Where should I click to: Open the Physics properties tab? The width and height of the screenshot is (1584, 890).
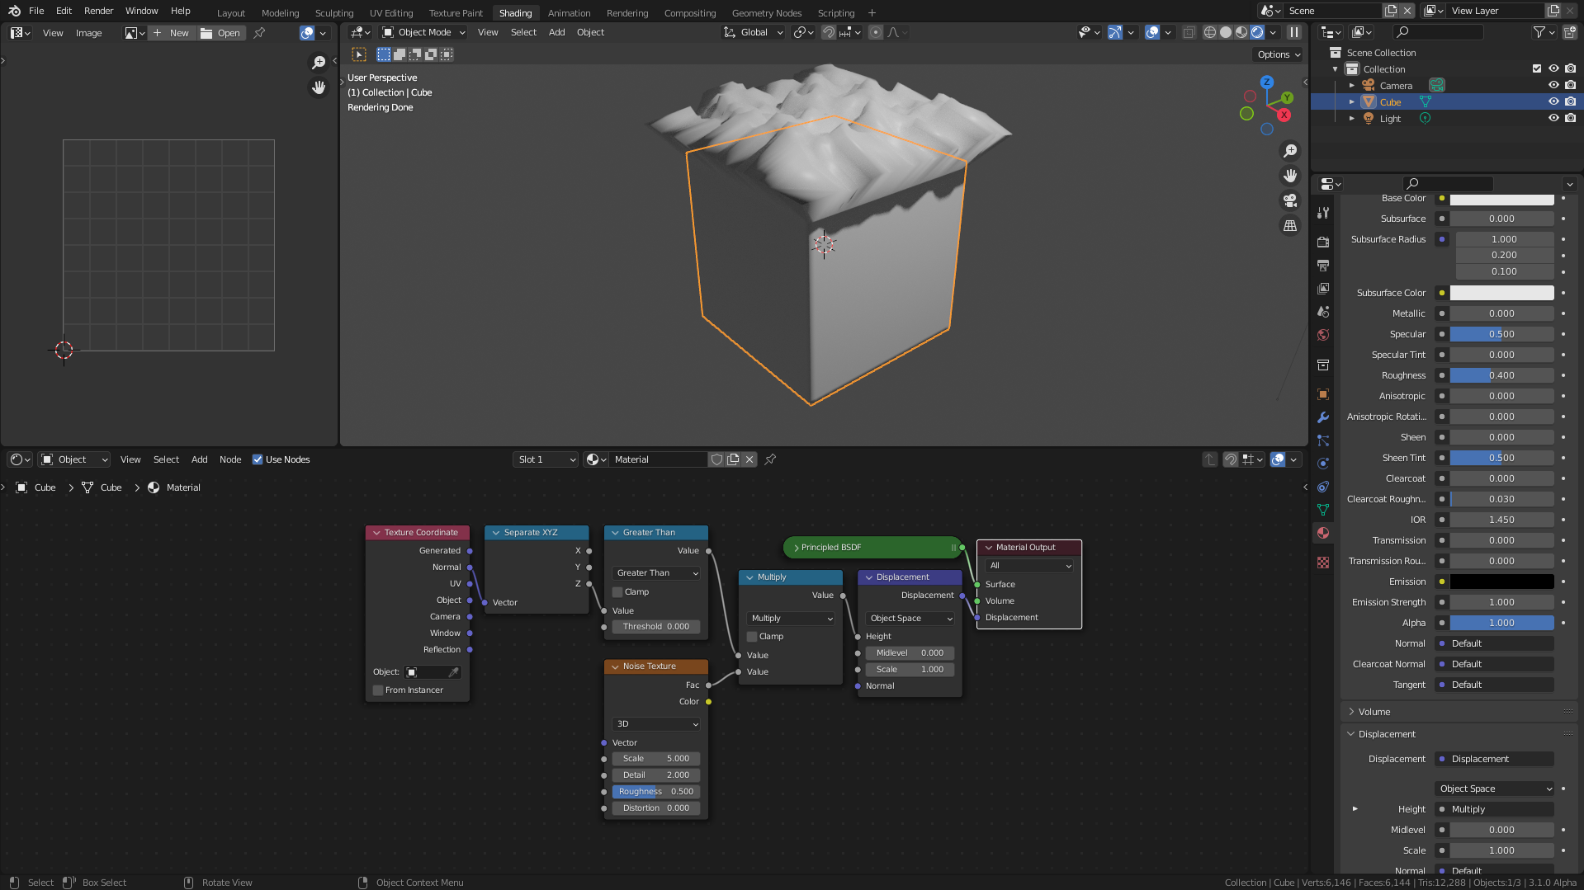(x=1323, y=464)
